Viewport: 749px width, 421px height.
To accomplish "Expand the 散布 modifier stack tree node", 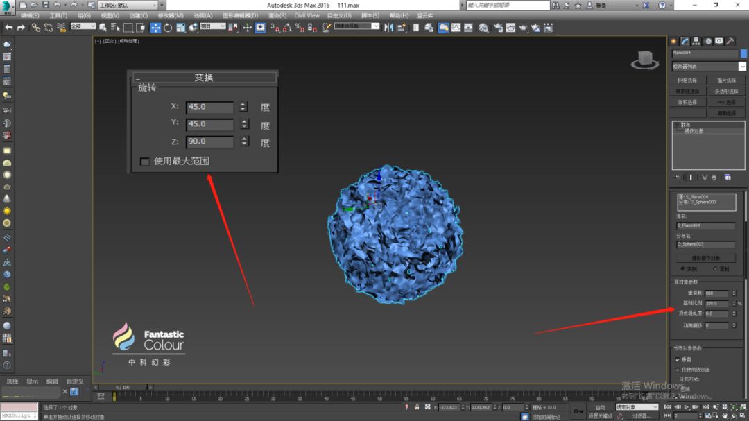I will point(676,125).
